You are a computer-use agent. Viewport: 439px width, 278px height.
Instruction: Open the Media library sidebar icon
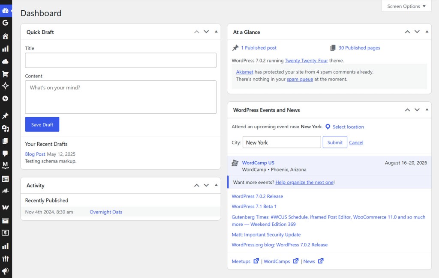click(x=5, y=128)
